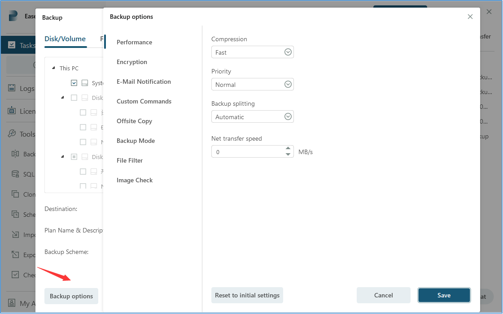Open the Compression dropdown set to Fast

tap(252, 52)
